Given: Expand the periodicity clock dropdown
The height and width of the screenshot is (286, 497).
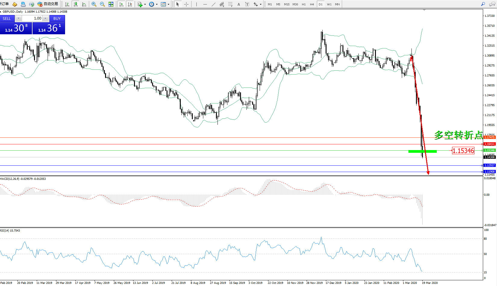Looking at the screenshot, I should click(x=157, y=5).
